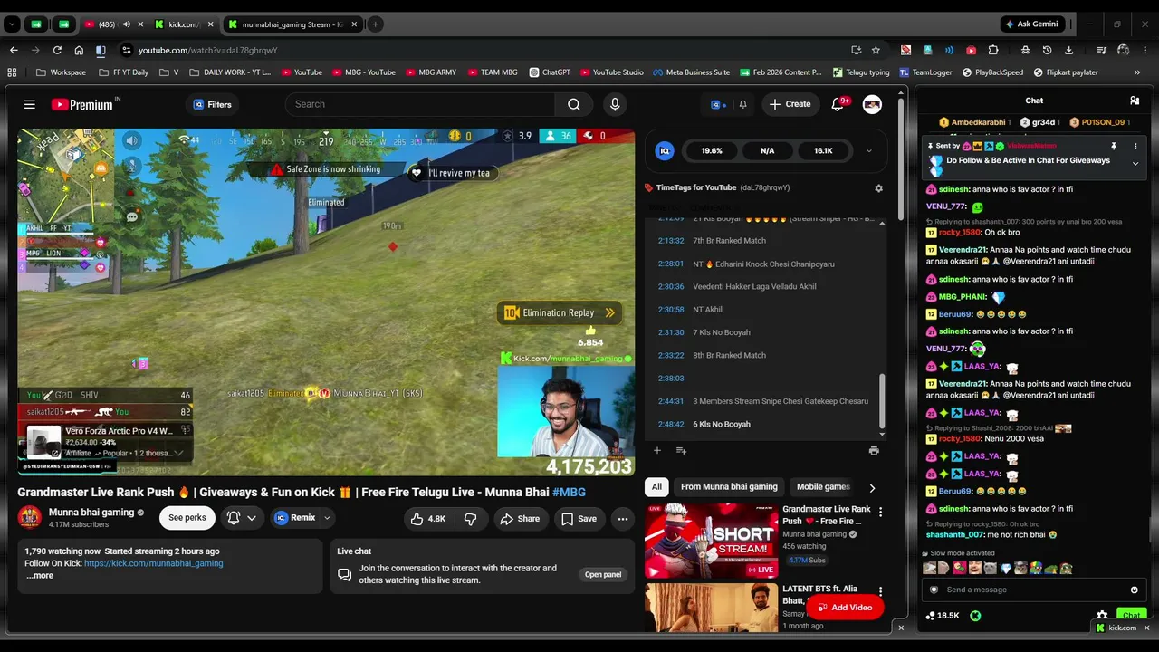Click the vidIQ round logo badge

[666, 151]
